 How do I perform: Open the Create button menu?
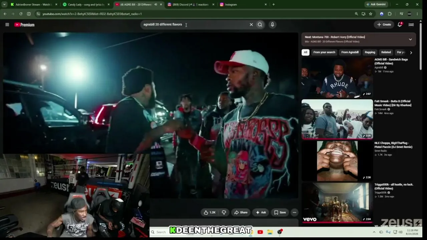pyautogui.click(x=384, y=24)
